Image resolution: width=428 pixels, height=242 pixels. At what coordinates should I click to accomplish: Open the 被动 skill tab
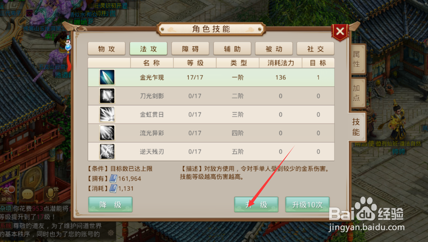pyautogui.click(x=274, y=49)
